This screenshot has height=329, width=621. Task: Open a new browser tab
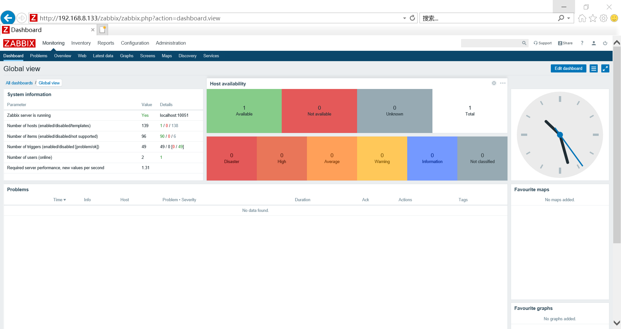[x=103, y=30]
